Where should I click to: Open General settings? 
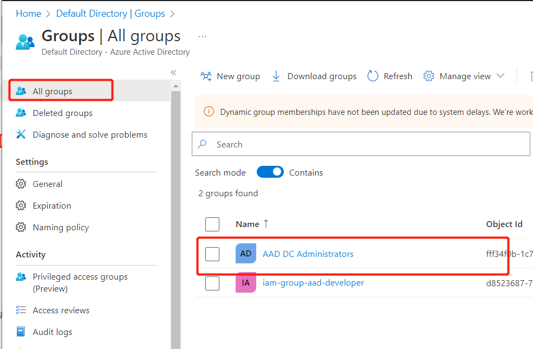point(86,184)
